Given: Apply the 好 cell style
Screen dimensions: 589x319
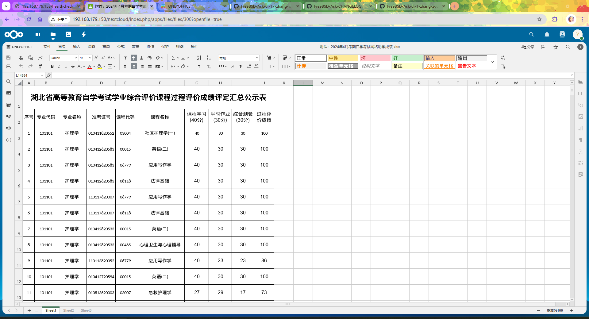Looking at the screenshot, I should pos(407,58).
